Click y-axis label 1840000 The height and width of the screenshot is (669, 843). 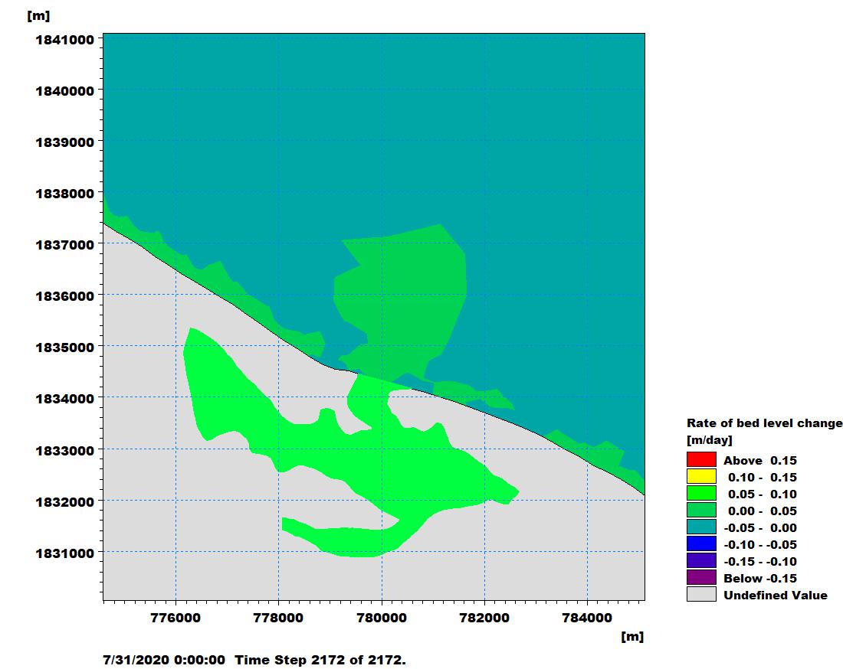[x=64, y=91]
